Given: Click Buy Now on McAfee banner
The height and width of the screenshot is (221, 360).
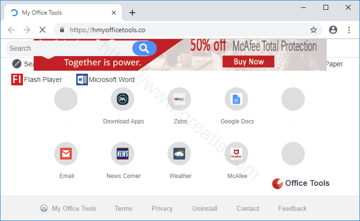Looking at the screenshot, I should click(249, 61).
